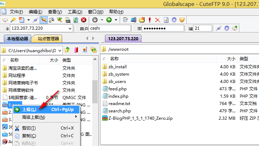Click the green refresh icon in toolbar
Screen dimensions: 259x146
(75, 20)
